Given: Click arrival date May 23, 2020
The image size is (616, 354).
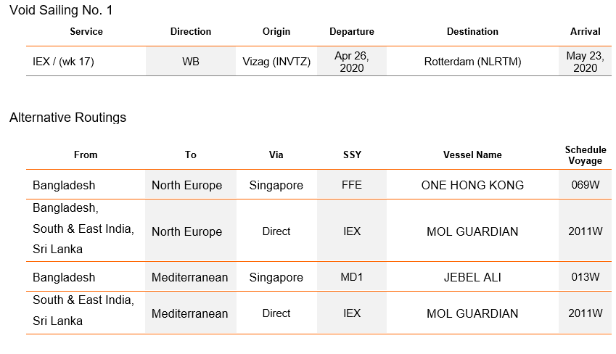Looking at the screenshot, I should 585,62.
